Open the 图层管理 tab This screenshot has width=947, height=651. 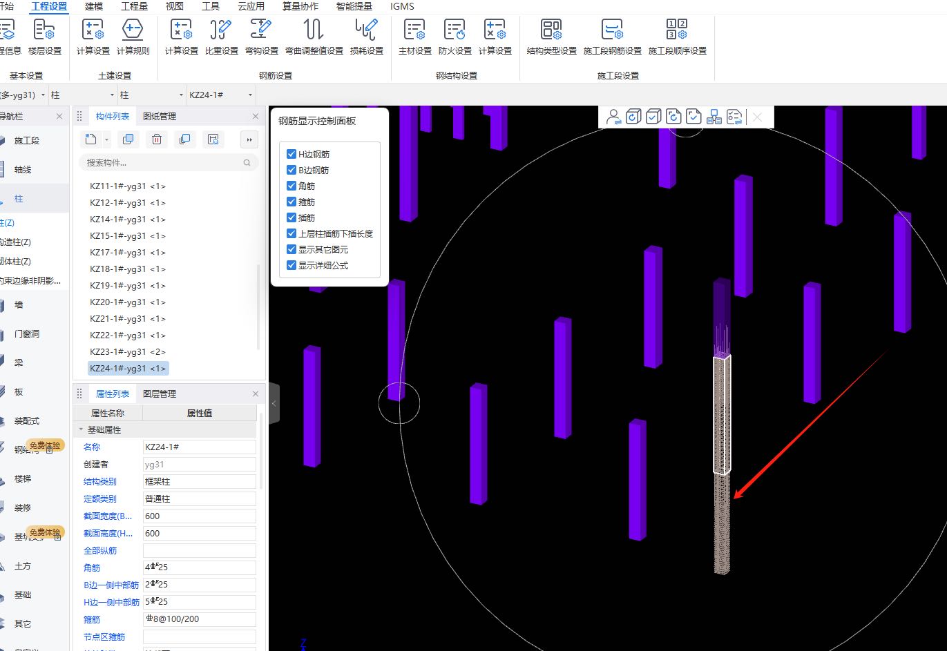click(x=160, y=393)
